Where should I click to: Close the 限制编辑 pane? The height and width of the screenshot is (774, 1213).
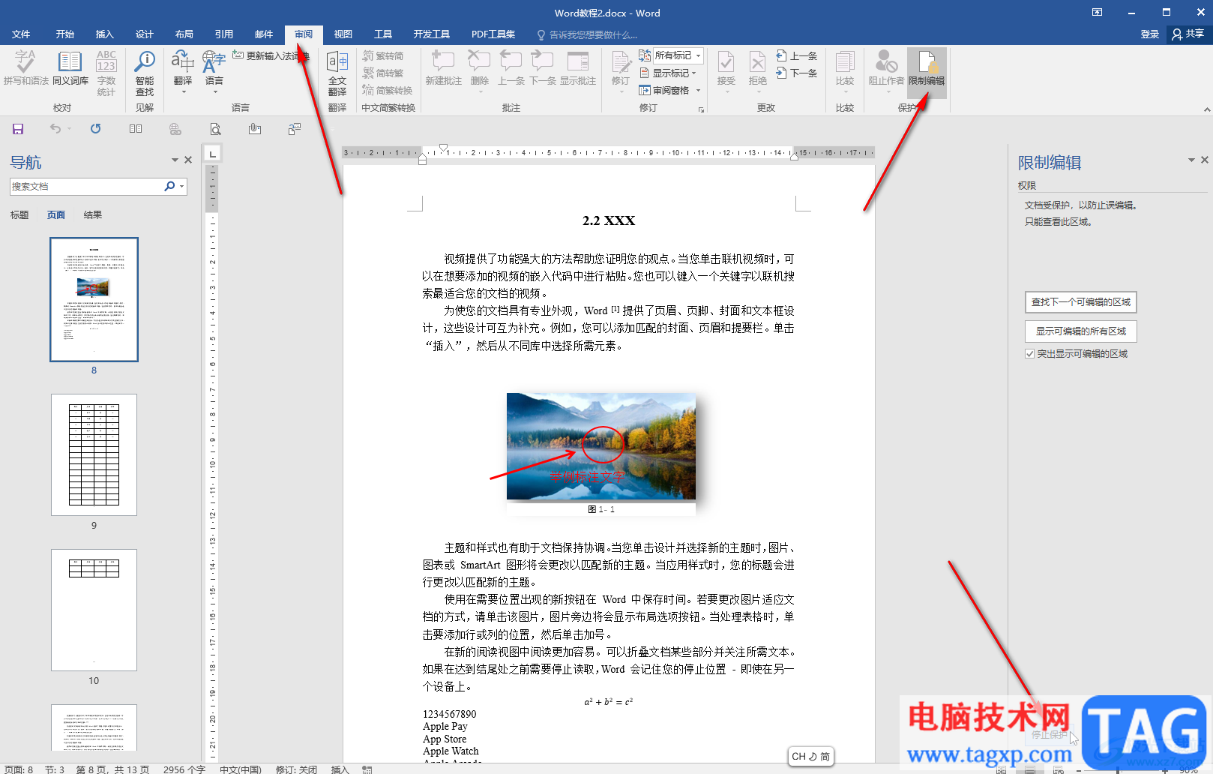point(1204,160)
